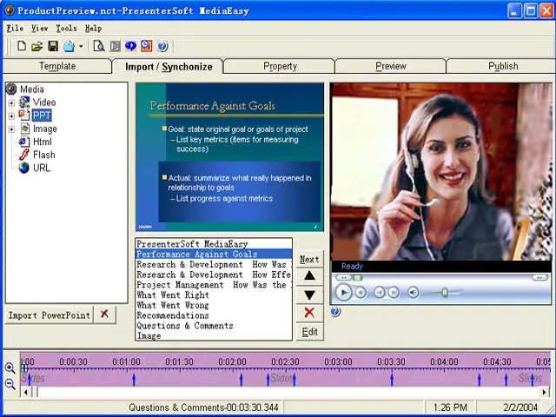
Task: Select 'What Went Wrong' in slide list
Action: click(x=173, y=305)
